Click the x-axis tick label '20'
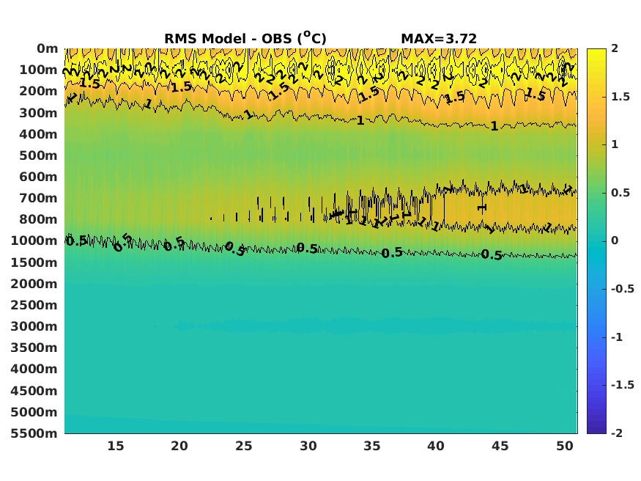The height and width of the screenshot is (481, 641). tap(179, 446)
